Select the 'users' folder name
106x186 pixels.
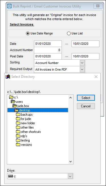coord(19,102)
